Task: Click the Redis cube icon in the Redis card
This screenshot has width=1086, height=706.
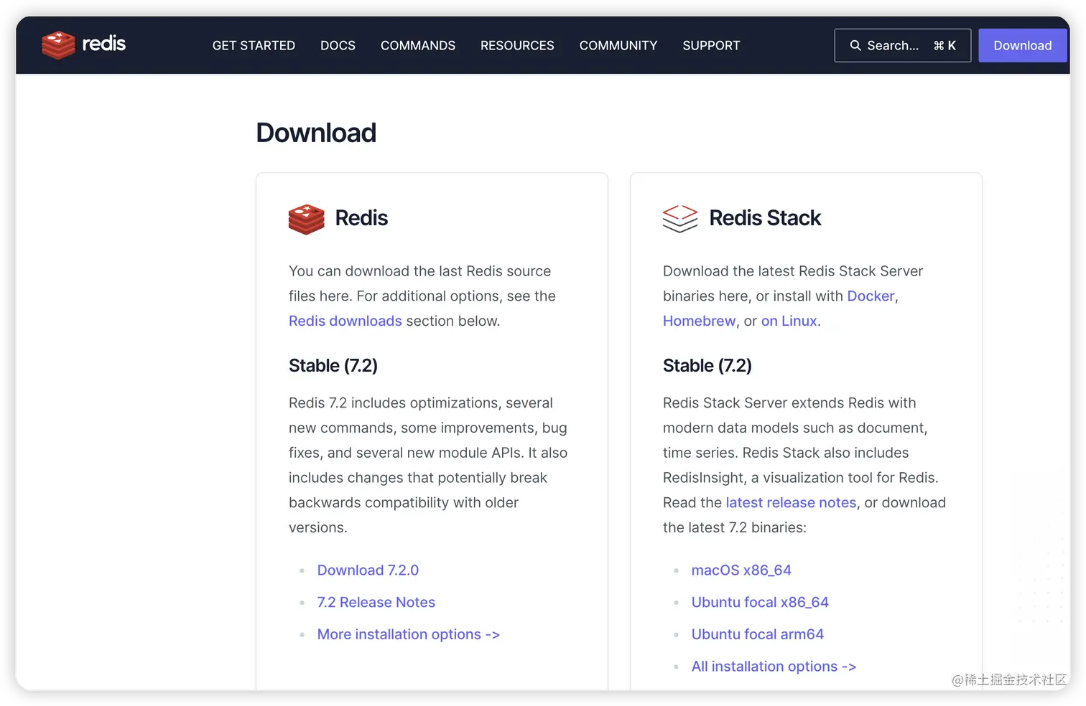Action: pos(307,219)
